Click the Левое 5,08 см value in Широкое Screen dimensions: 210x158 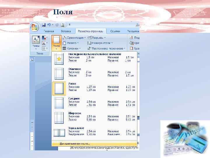click(91, 120)
